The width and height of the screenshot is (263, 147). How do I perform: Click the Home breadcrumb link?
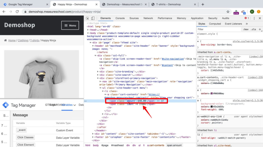(12, 40)
